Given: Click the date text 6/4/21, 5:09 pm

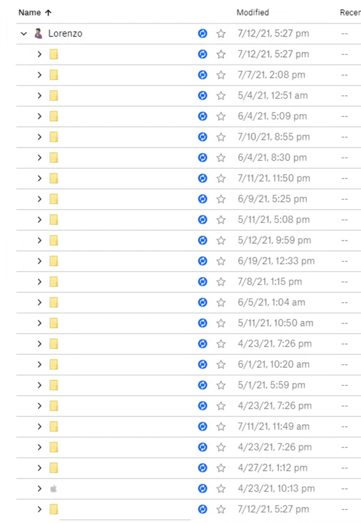Looking at the screenshot, I should click(272, 116).
